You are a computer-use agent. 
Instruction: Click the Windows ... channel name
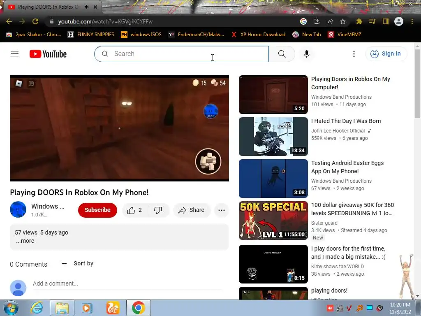point(48,206)
